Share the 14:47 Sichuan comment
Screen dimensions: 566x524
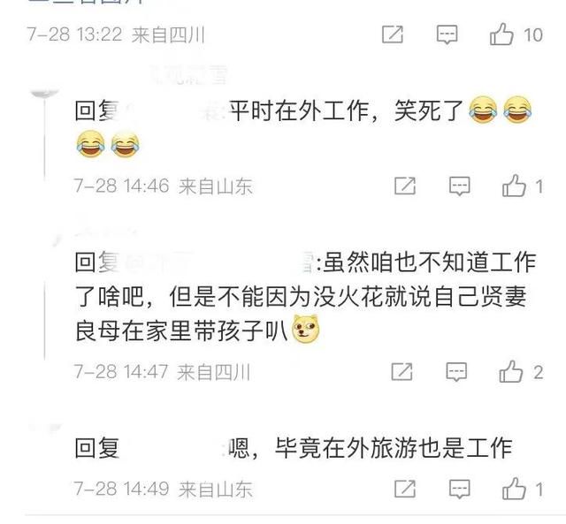point(402,371)
